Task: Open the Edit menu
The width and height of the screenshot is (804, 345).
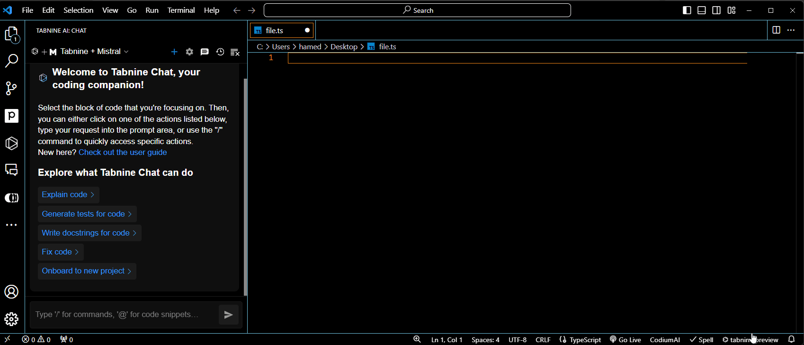Action: pos(48,10)
